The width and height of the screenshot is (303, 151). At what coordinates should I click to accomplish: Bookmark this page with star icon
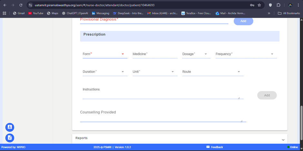pyautogui.click(x=259, y=5)
